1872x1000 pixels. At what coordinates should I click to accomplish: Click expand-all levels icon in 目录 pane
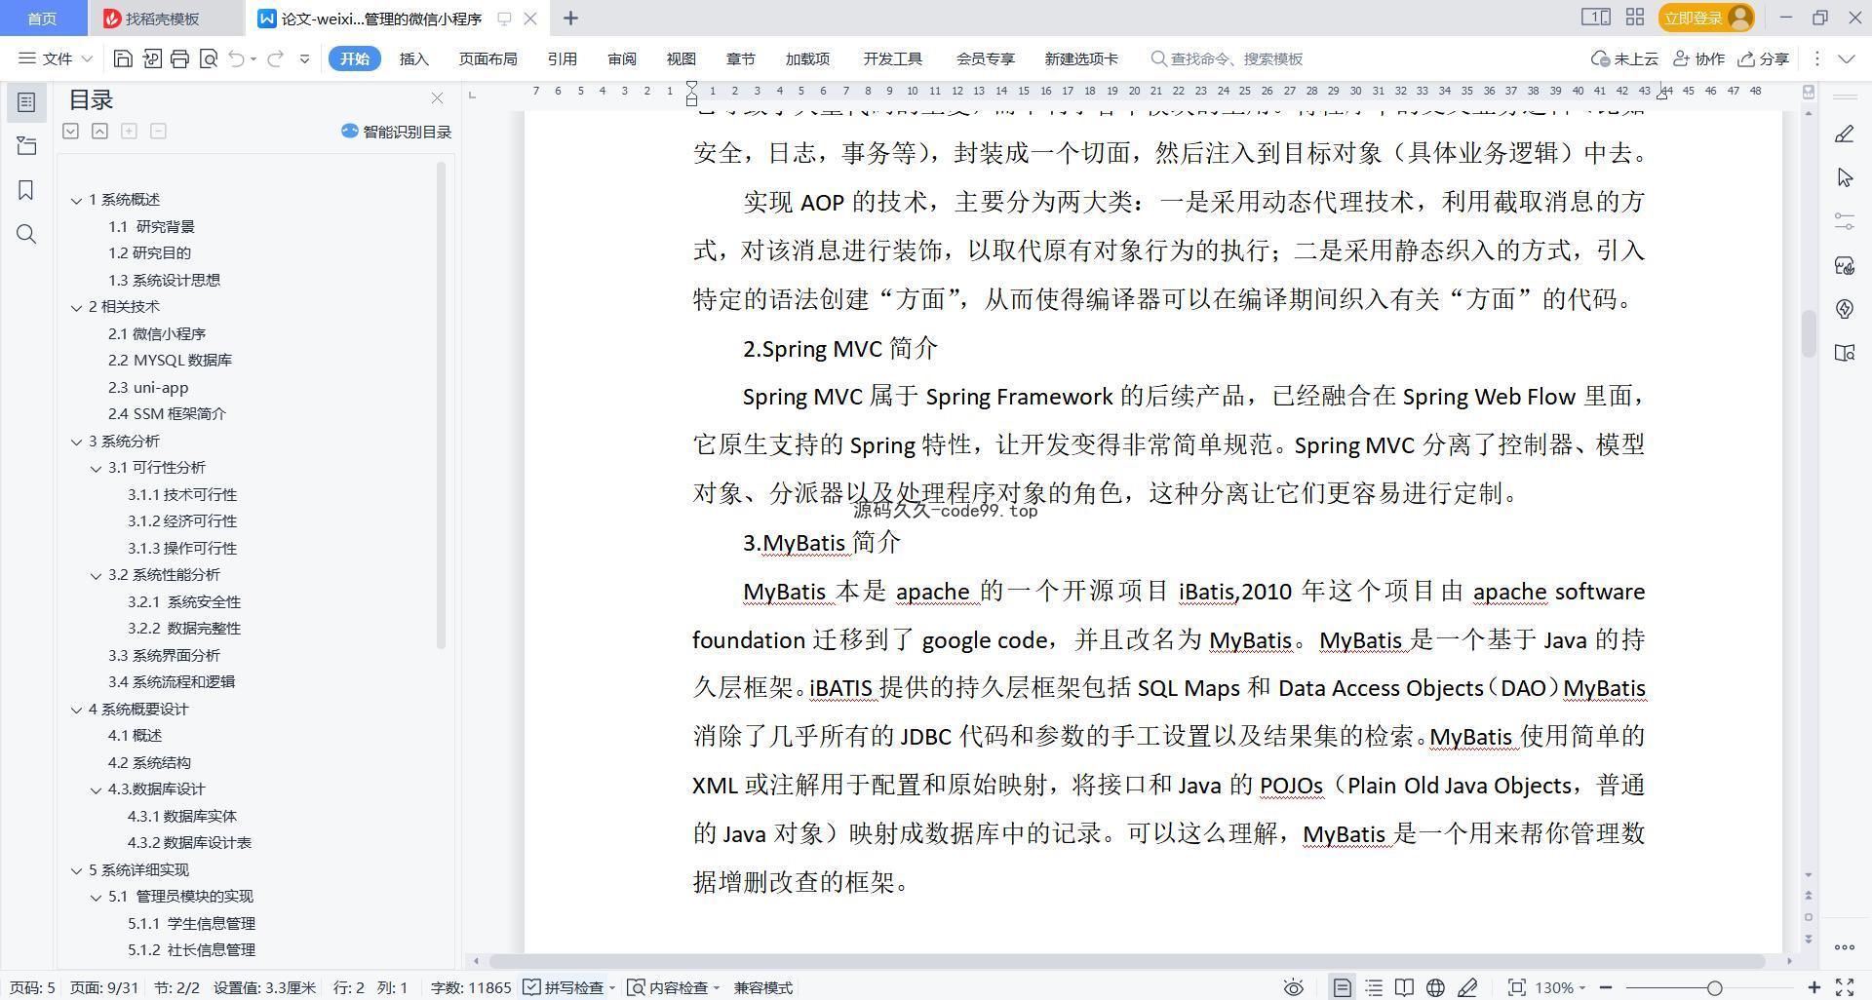(70, 131)
